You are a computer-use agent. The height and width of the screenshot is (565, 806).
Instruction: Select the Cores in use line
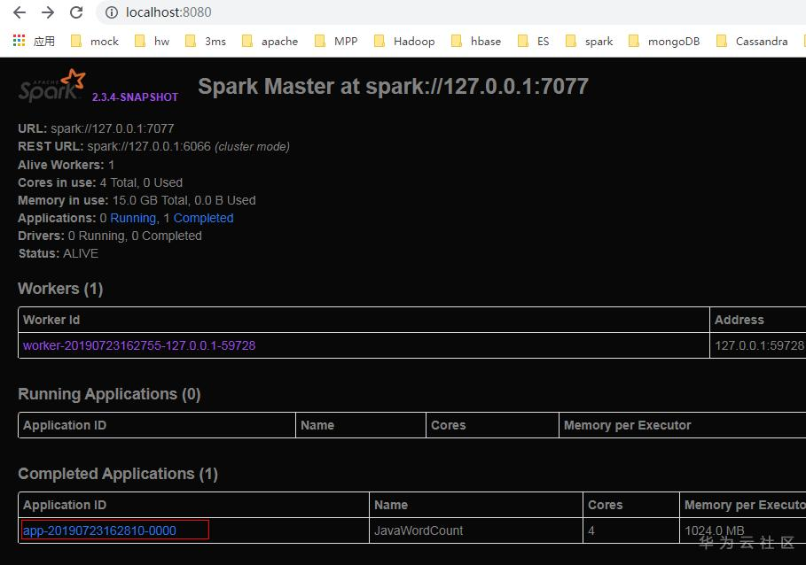(100, 182)
